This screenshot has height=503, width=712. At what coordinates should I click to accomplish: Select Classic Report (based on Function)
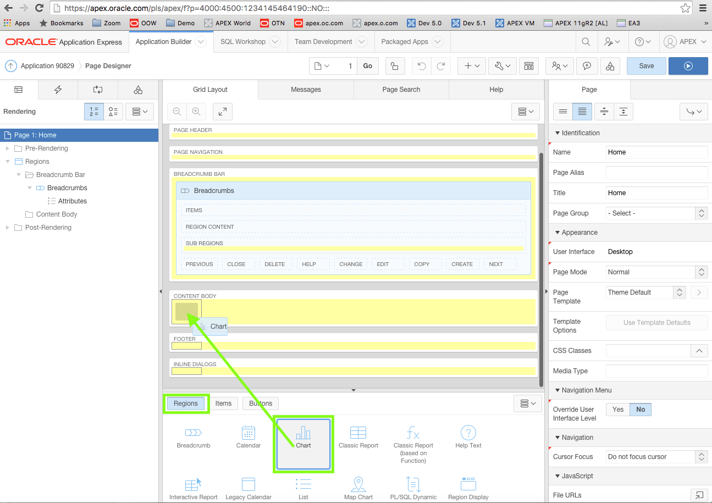(x=413, y=444)
